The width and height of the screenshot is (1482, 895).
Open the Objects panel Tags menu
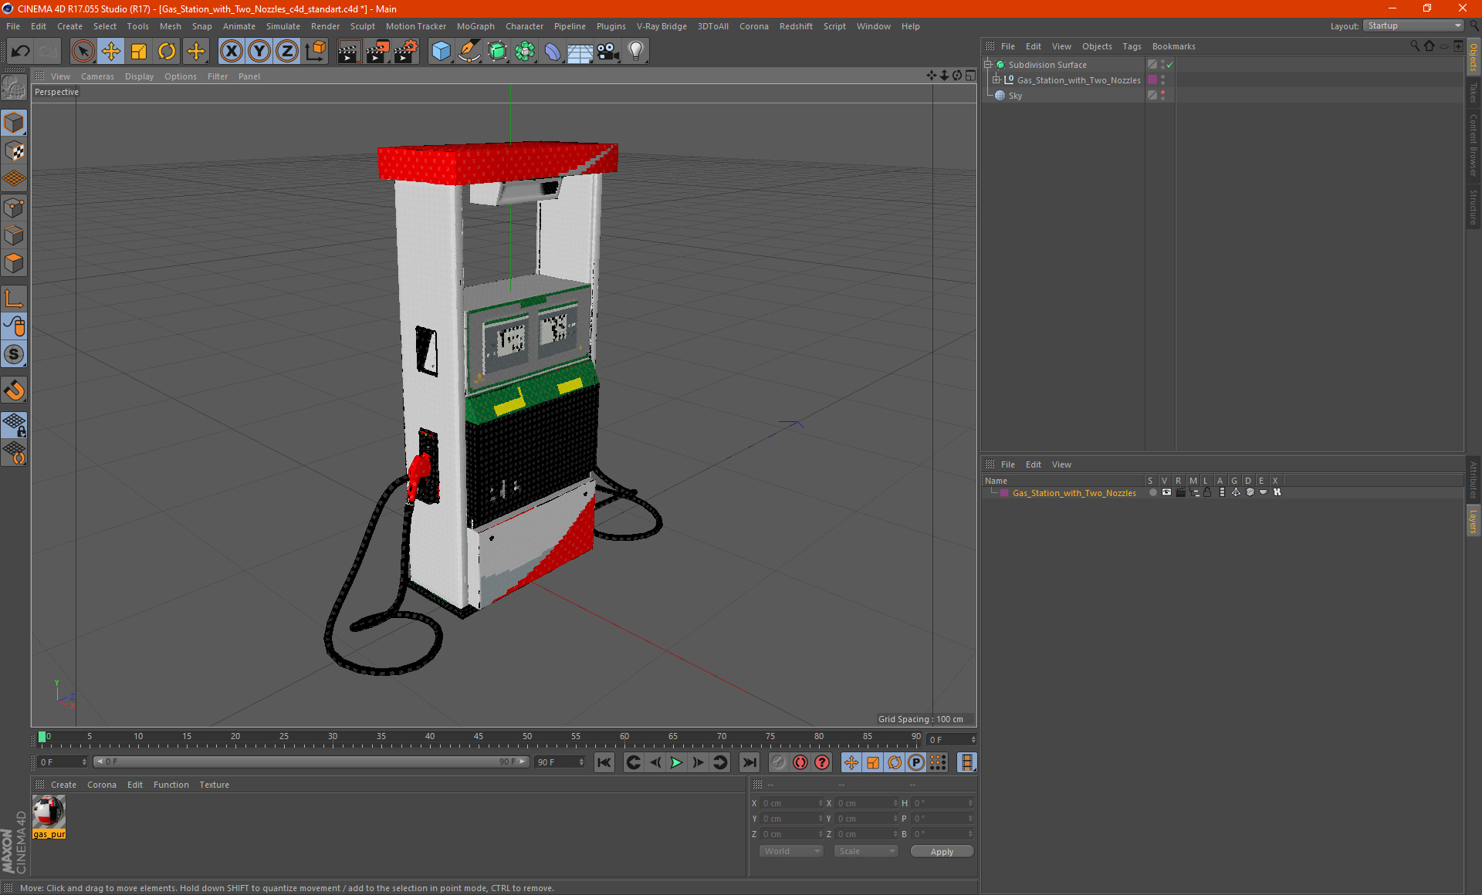pyautogui.click(x=1132, y=46)
